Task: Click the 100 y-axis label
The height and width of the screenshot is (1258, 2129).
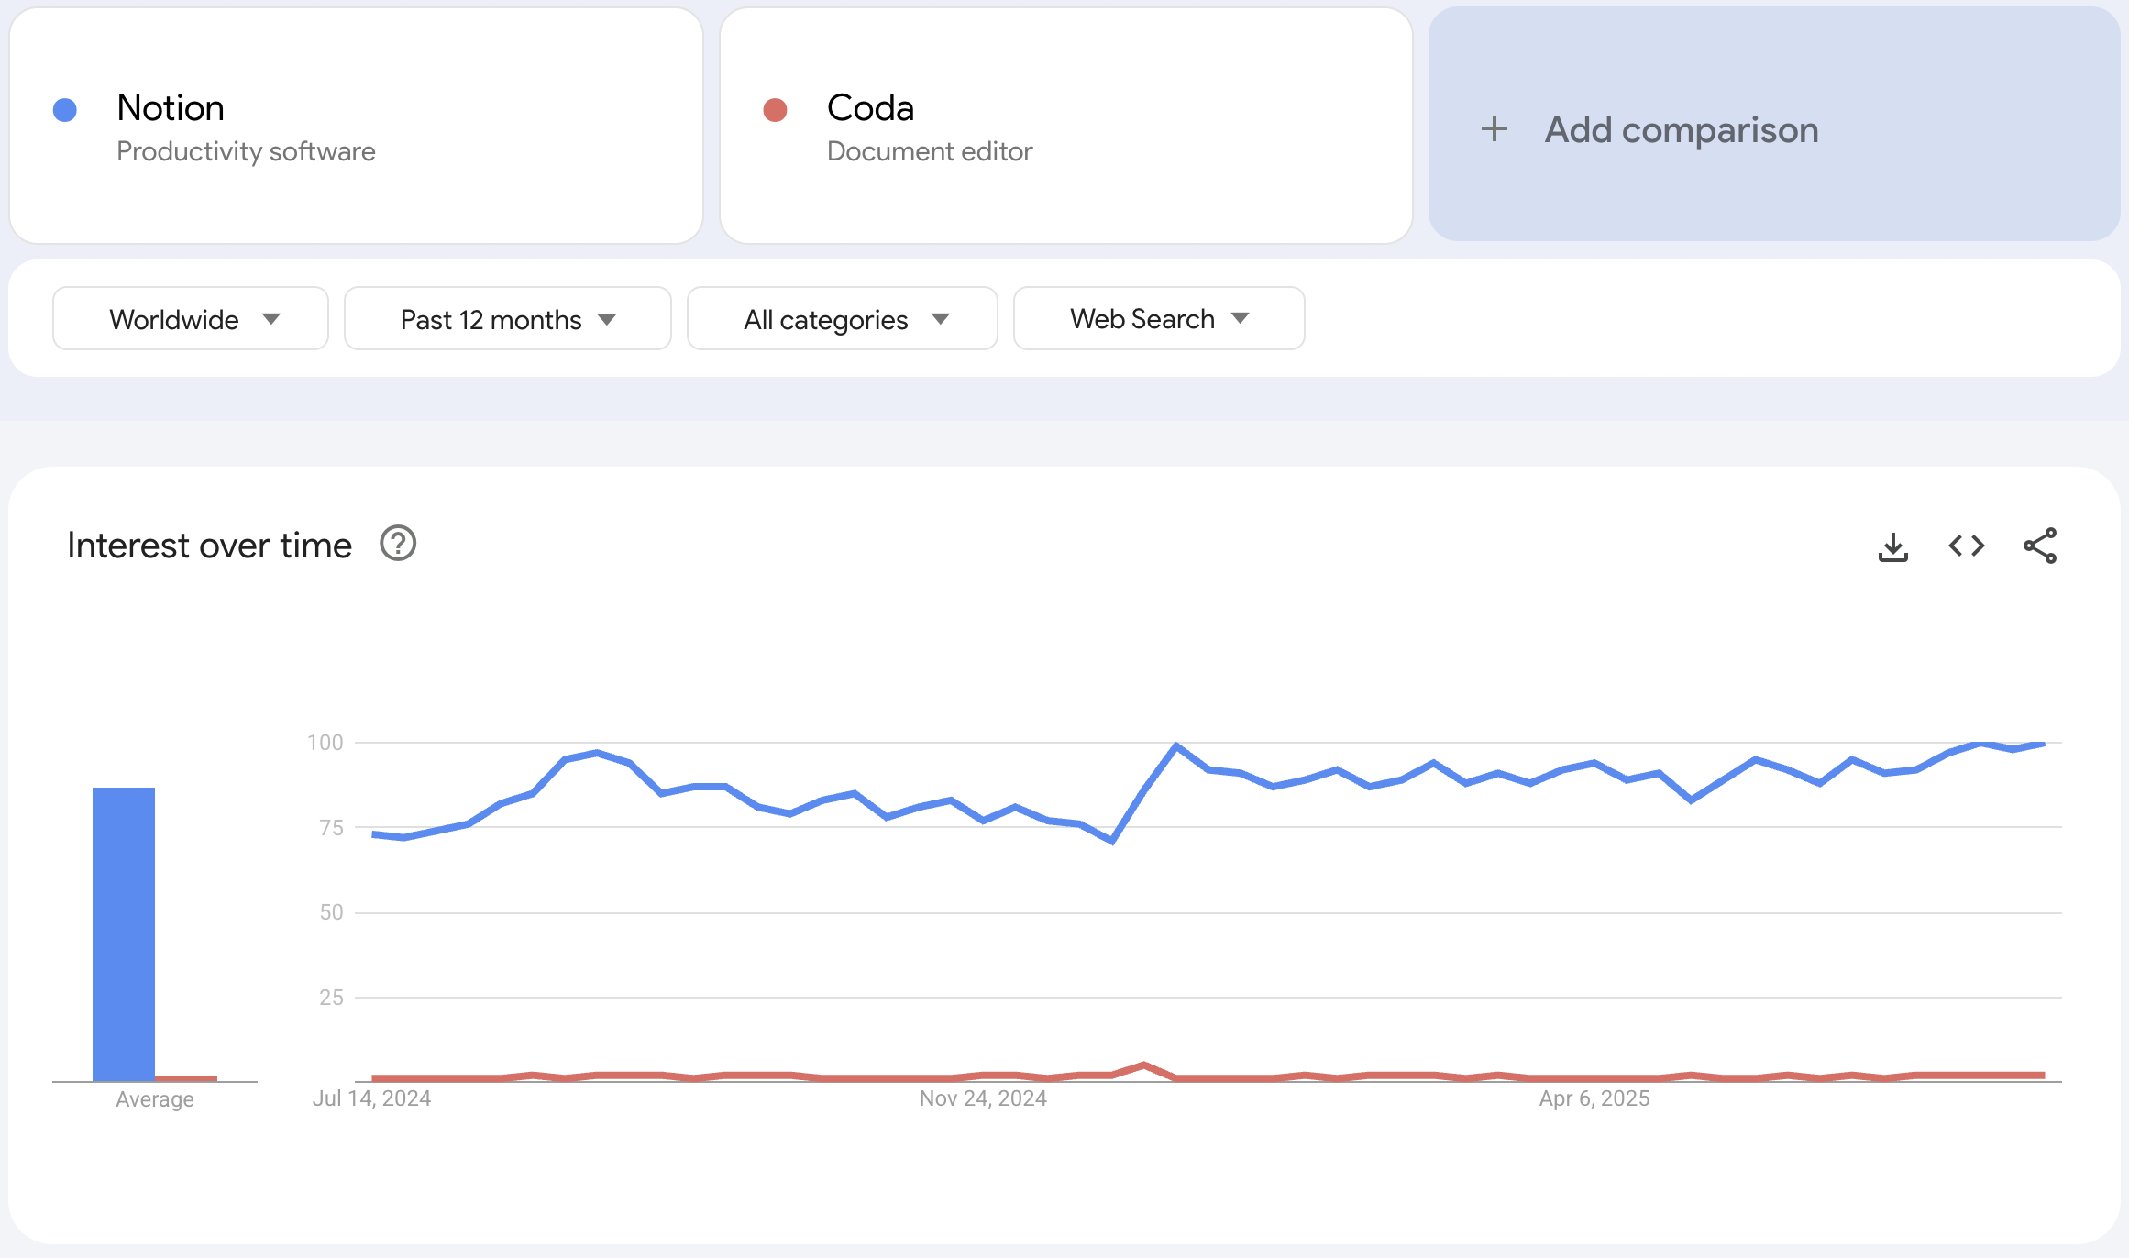Action: pos(325,743)
